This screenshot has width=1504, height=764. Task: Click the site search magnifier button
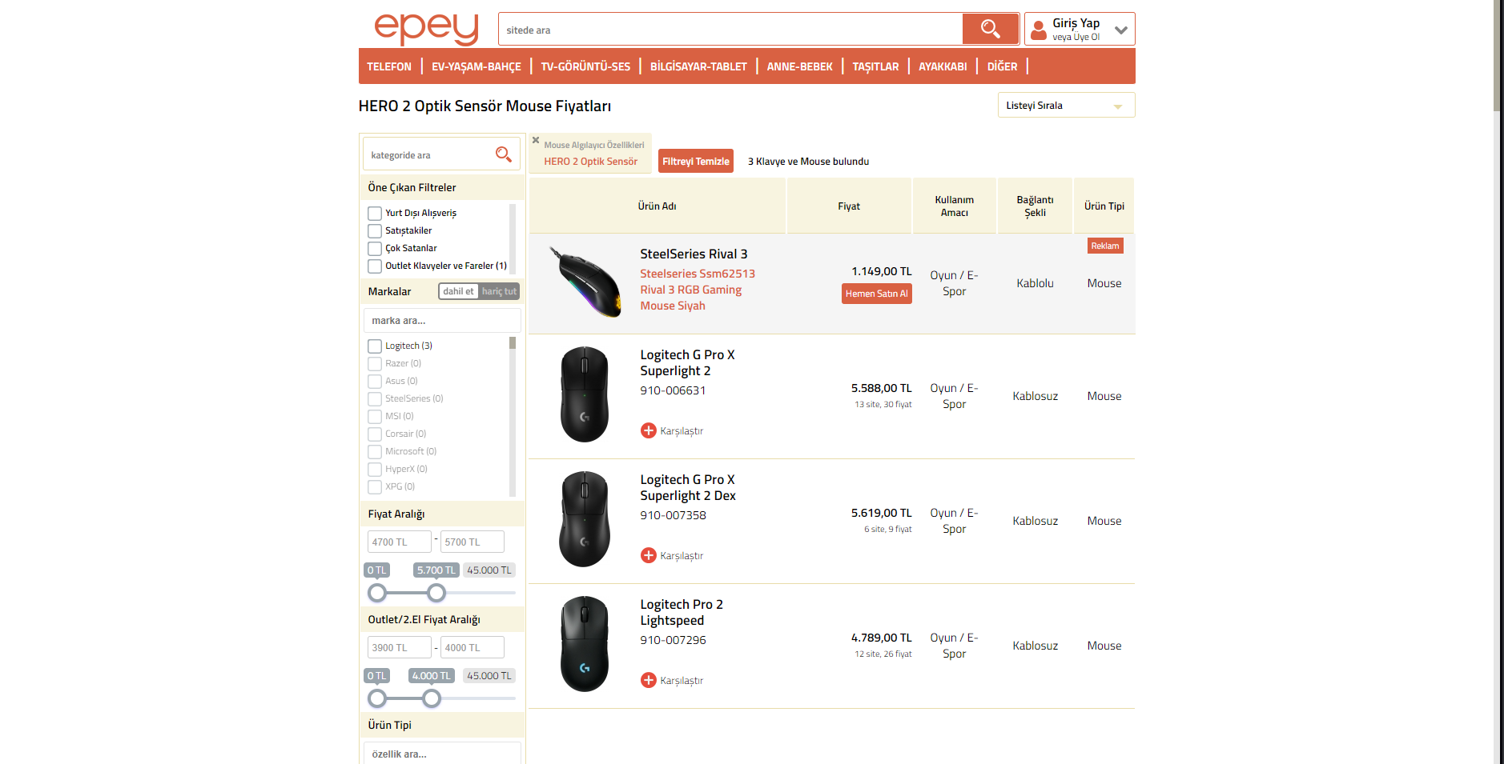point(991,29)
